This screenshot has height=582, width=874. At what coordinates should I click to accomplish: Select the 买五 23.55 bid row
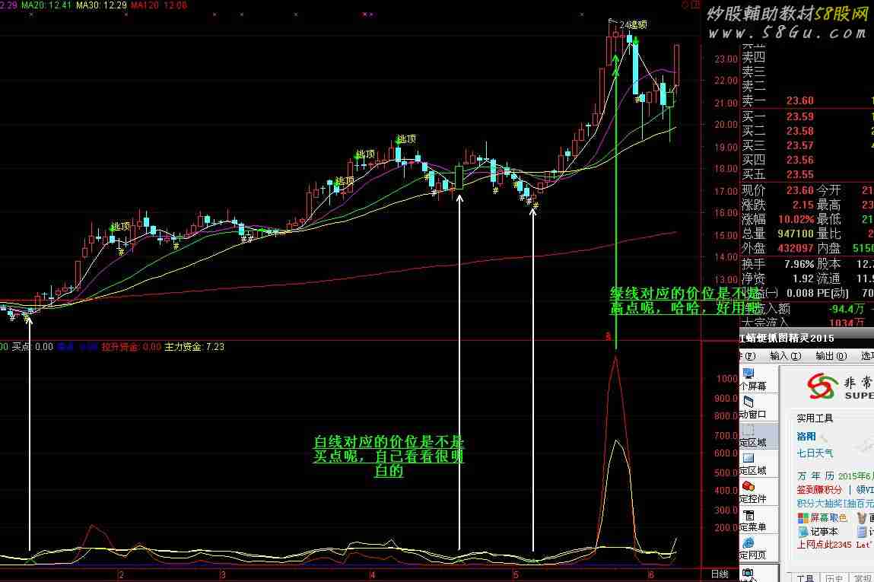coord(807,174)
